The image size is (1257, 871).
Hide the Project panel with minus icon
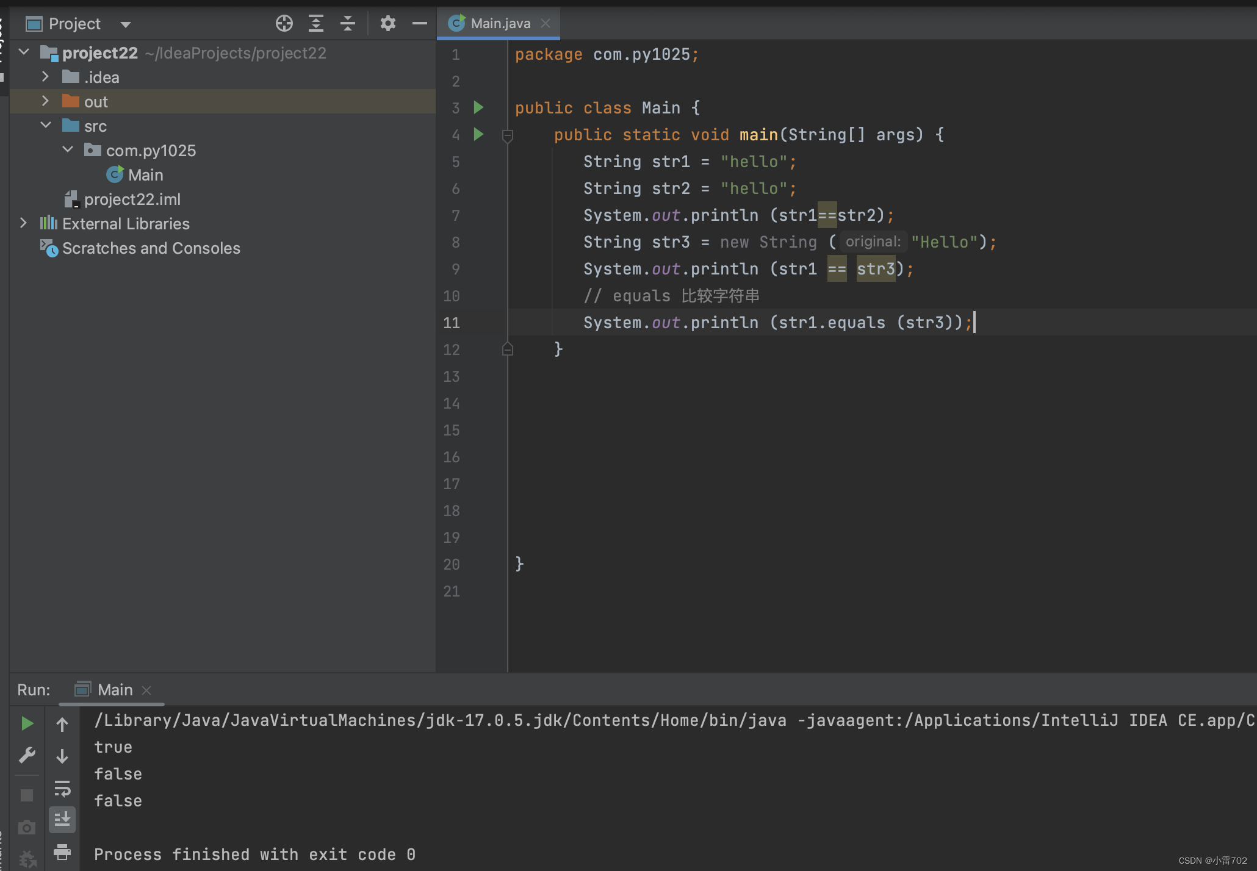pos(419,24)
